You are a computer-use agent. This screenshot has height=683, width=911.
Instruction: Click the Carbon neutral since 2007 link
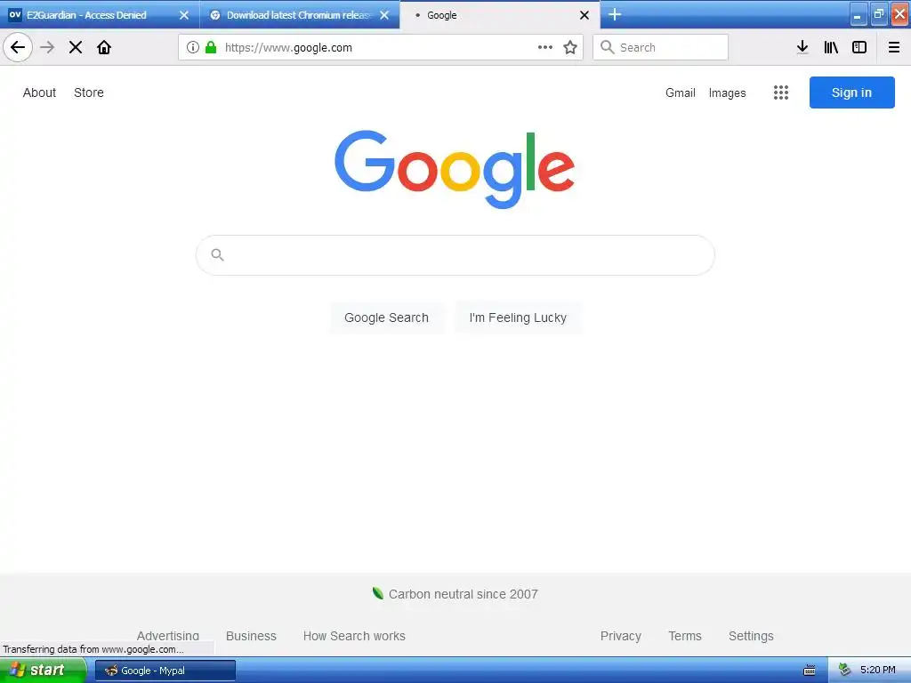click(x=463, y=594)
